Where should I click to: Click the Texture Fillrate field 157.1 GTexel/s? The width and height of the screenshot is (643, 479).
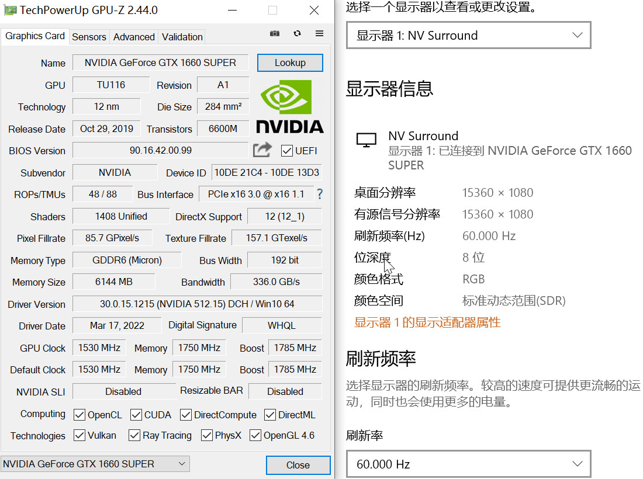277,238
